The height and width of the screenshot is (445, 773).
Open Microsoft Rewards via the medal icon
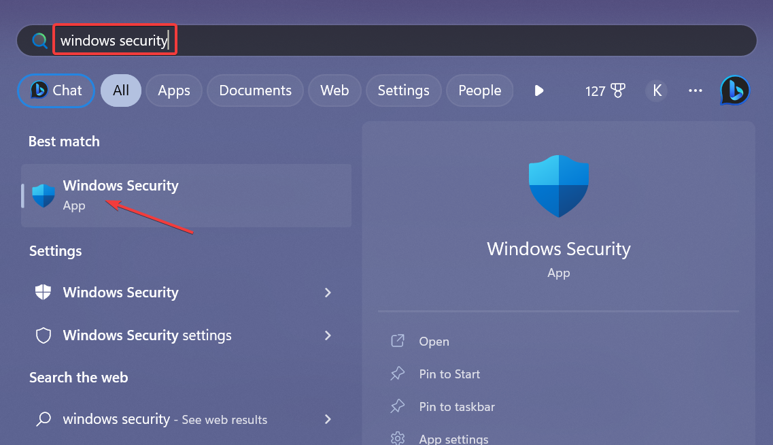(x=605, y=90)
